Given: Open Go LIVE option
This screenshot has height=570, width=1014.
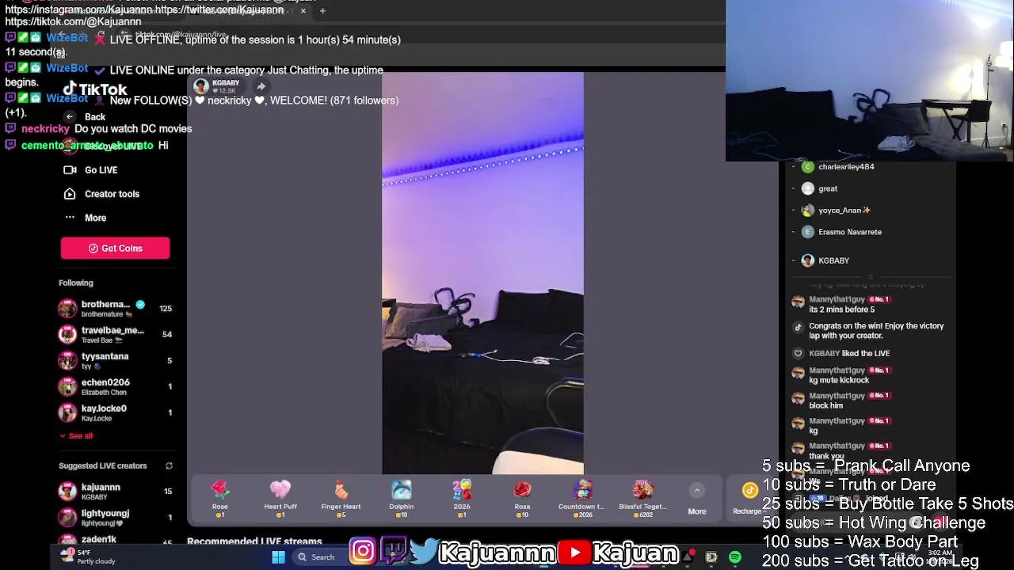Looking at the screenshot, I should [90, 169].
